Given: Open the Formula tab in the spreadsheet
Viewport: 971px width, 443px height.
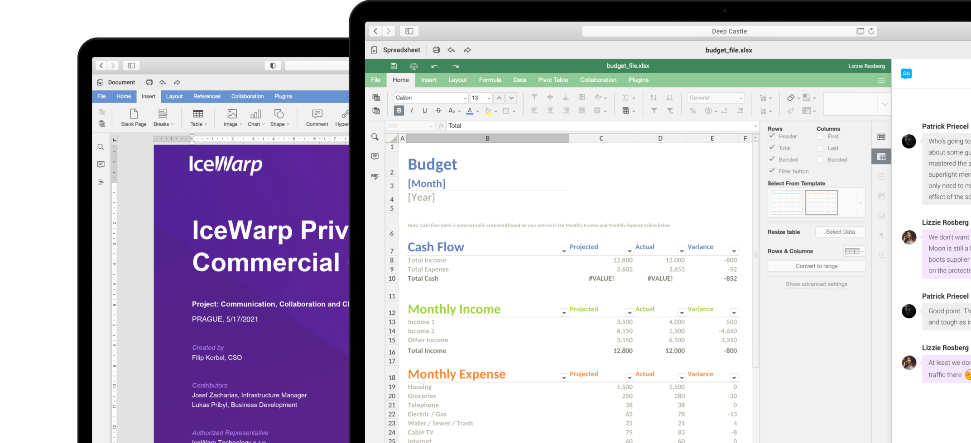Looking at the screenshot, I should pyautogui.click(x=490, y=80).
